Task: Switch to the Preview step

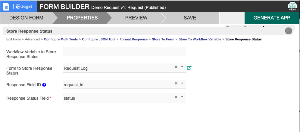Action: [x=136, y=18]
